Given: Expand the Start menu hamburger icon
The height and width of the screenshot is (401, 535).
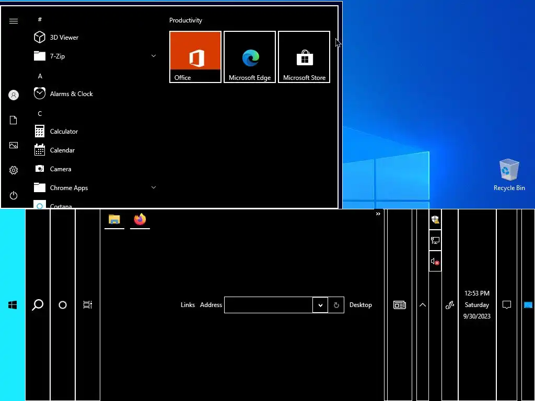Looking at the screenshot, I should point(14,21).
